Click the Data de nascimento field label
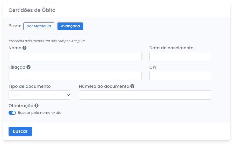234x144 pixels. click(x=171, y=48)
